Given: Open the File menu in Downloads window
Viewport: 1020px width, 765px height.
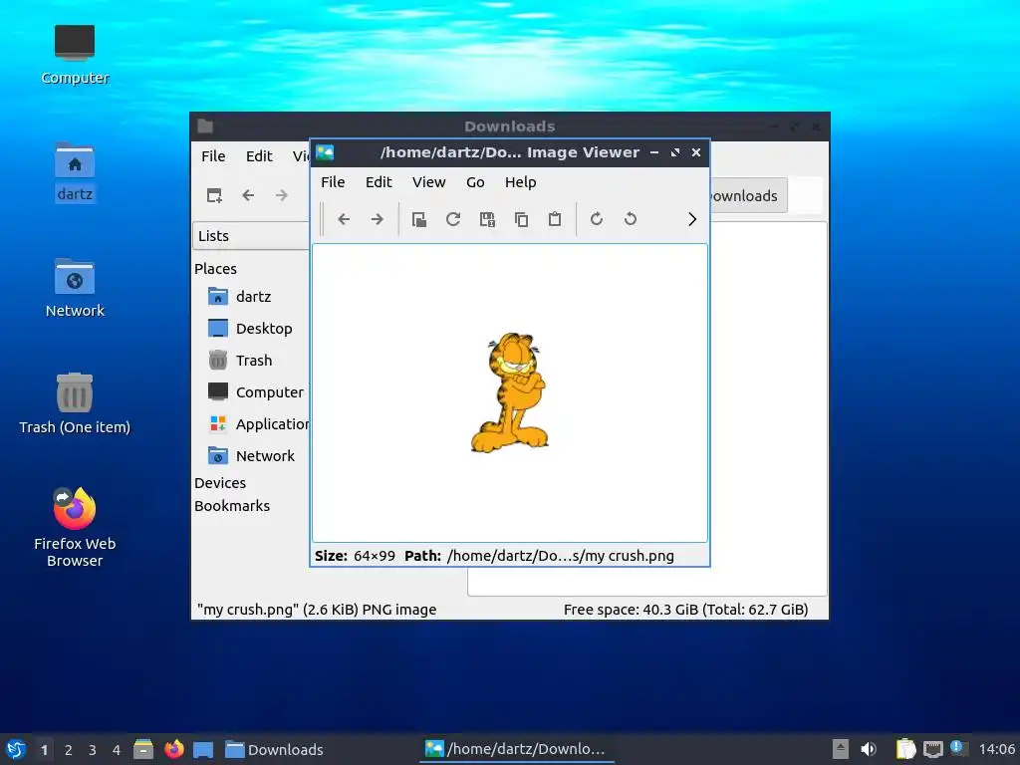Looking at the screenshot, I should click(x=213, y=156).
